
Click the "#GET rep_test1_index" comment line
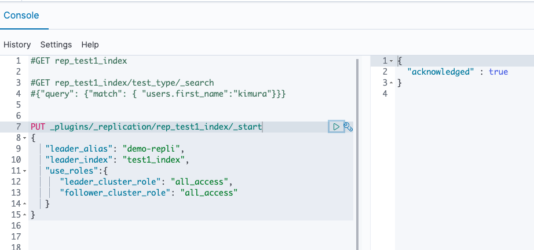[79, 61]
